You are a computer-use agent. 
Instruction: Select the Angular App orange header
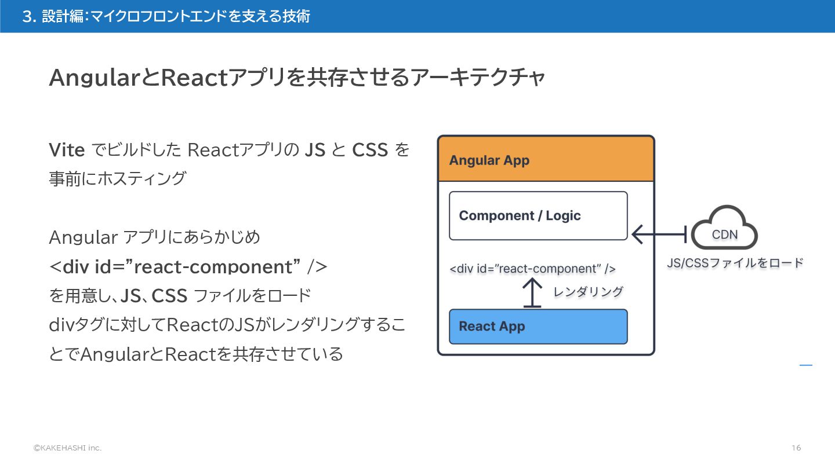(546, 160)
